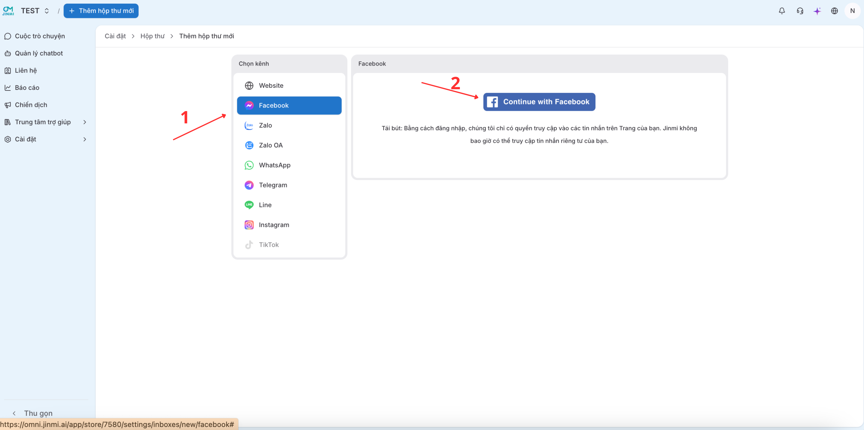Open the notifications bell

click(x=781, y=11)
